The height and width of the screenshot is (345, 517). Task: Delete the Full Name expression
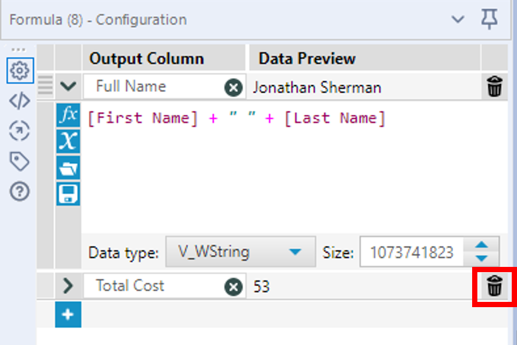(495, 86)
